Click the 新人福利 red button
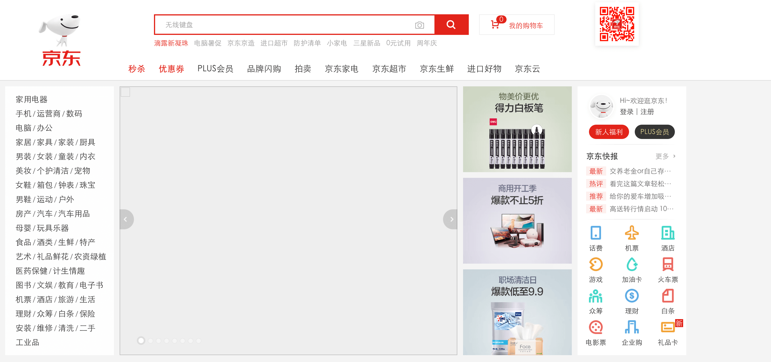Viewport: 771px width, 362px height. 609,132
